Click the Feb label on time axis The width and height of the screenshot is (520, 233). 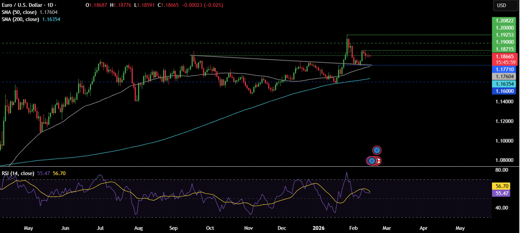pyautogui.click(x=352, y=228)
